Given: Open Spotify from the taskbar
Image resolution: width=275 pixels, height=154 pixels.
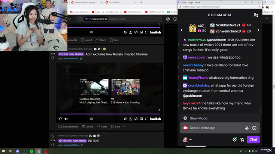Looking at the screenshot, I should [x=31, y=151].
